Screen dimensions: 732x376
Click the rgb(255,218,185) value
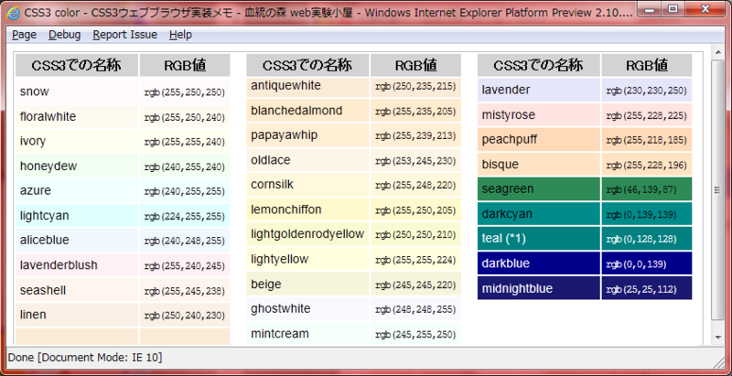click(x=647, y=140)
